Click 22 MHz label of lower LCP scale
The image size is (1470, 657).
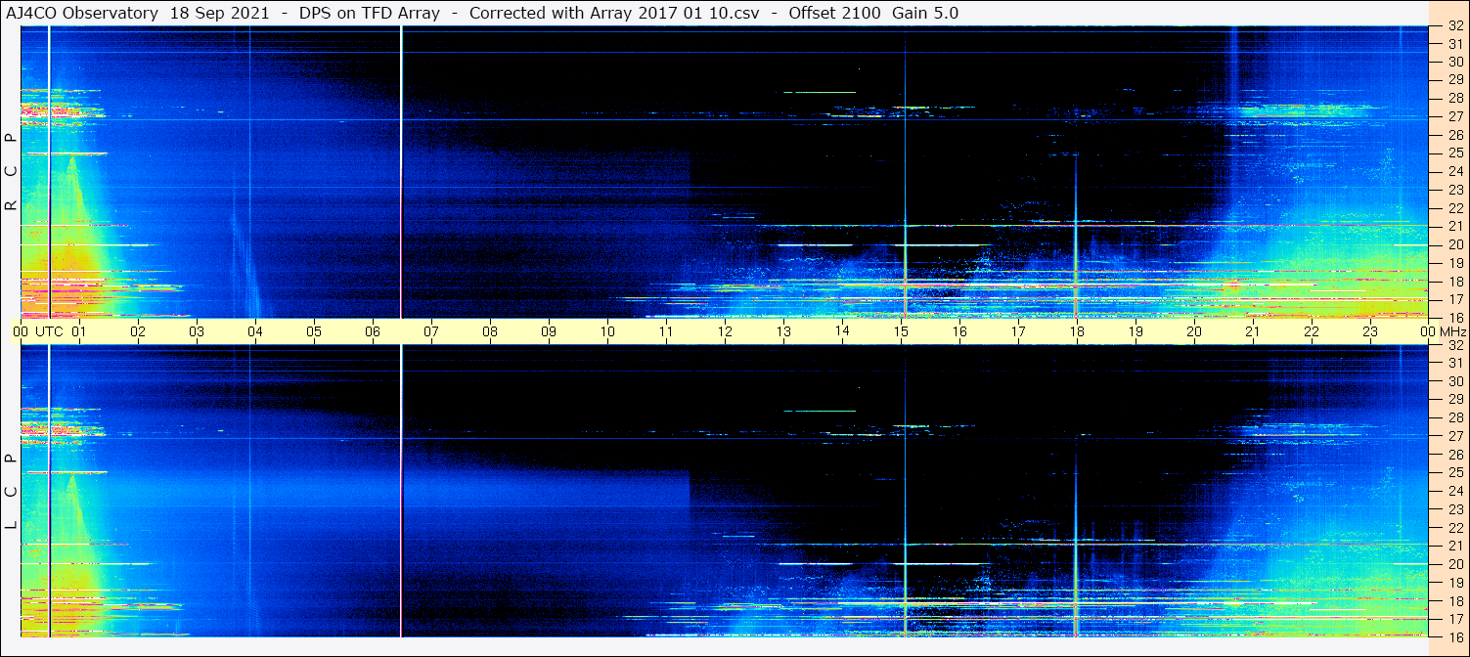[x=1455, y=527]
